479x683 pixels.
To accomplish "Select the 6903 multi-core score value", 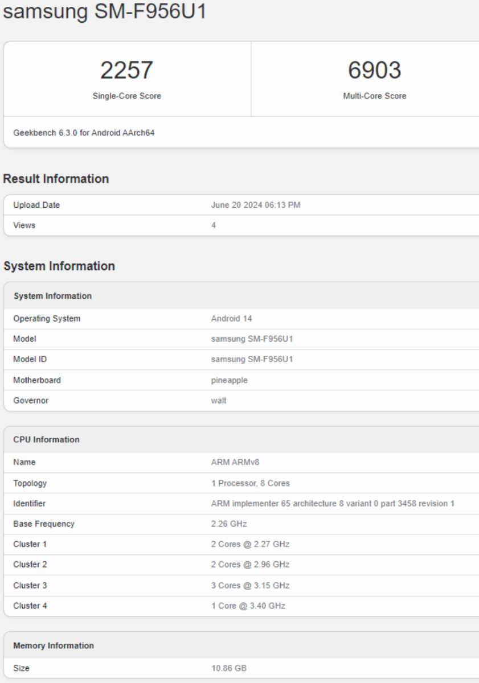I will 374,70.
